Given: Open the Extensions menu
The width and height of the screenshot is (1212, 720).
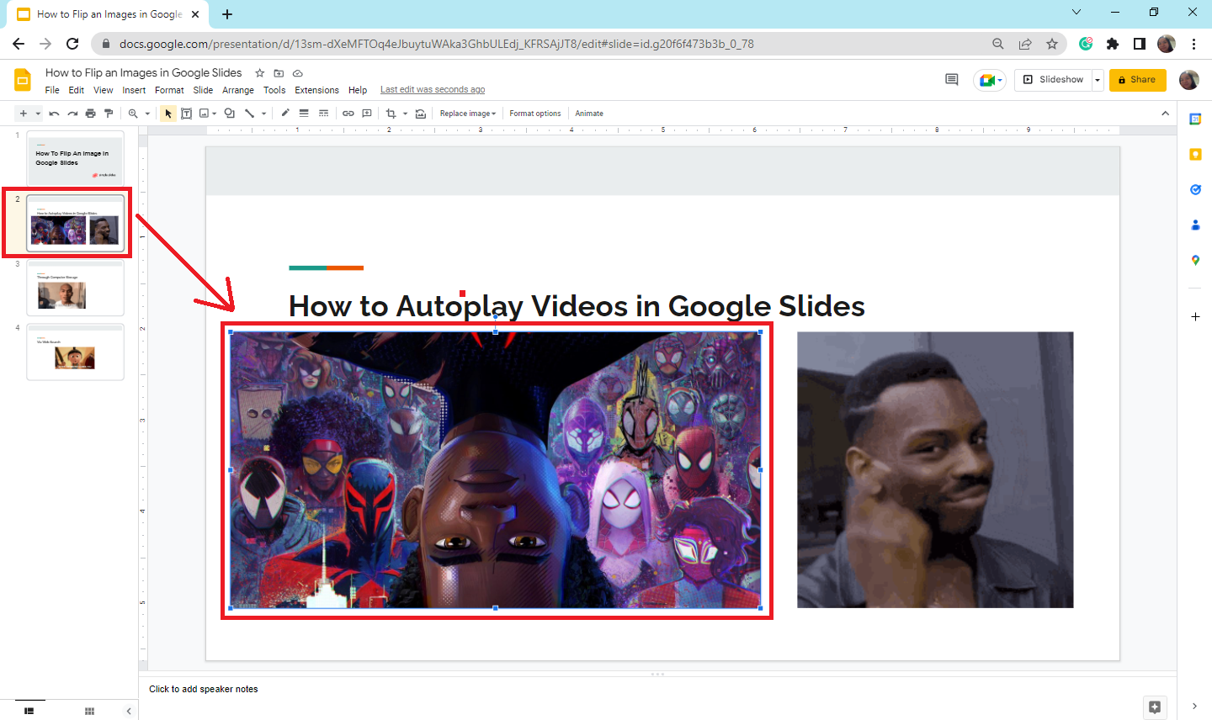Looking at the screenshot, I should [316, 90].
